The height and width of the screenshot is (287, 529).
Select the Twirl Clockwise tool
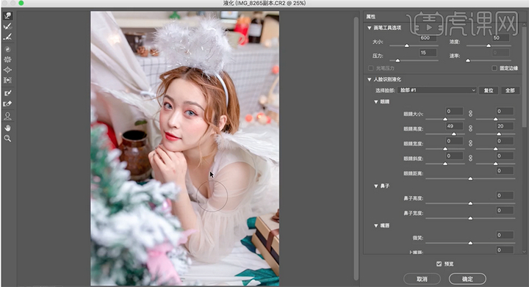pos(8,49)
